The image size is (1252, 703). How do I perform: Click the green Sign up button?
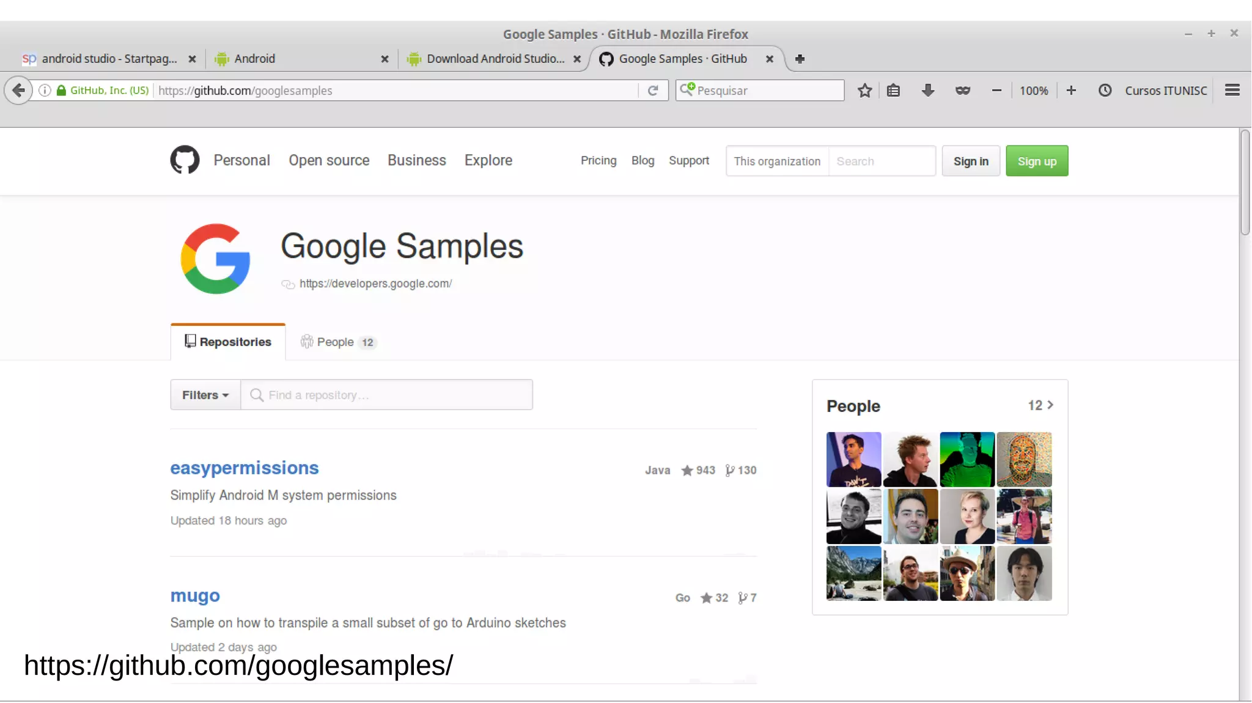coord(1037,161)
